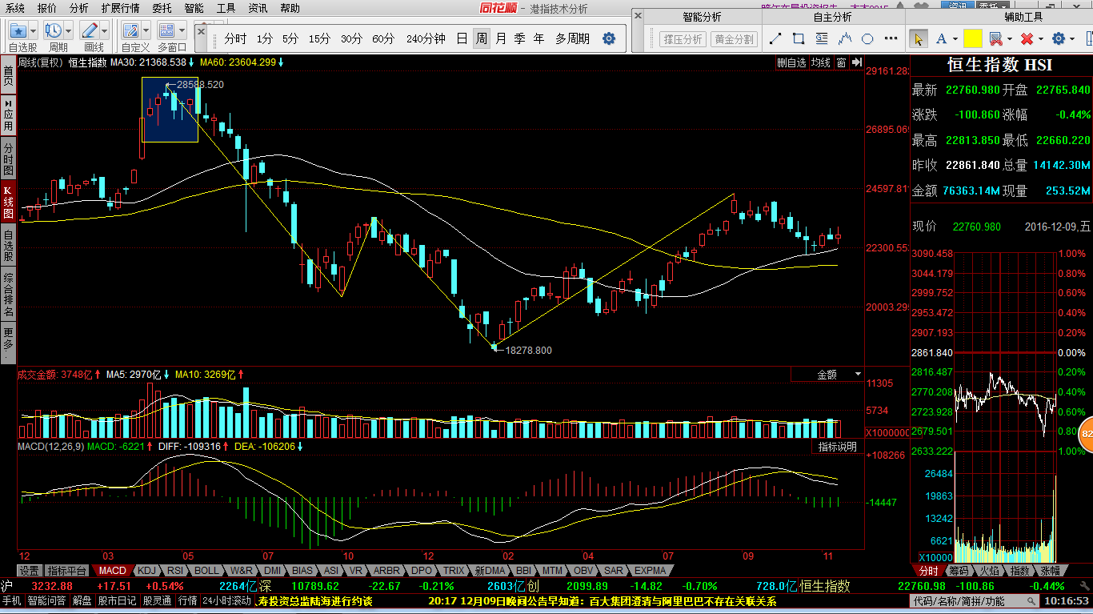This screenshot has width=1093, height=614.
Task: Expand the 自选股 dropdown arrow
Action: pyautogui.click(x=34, y=30)
